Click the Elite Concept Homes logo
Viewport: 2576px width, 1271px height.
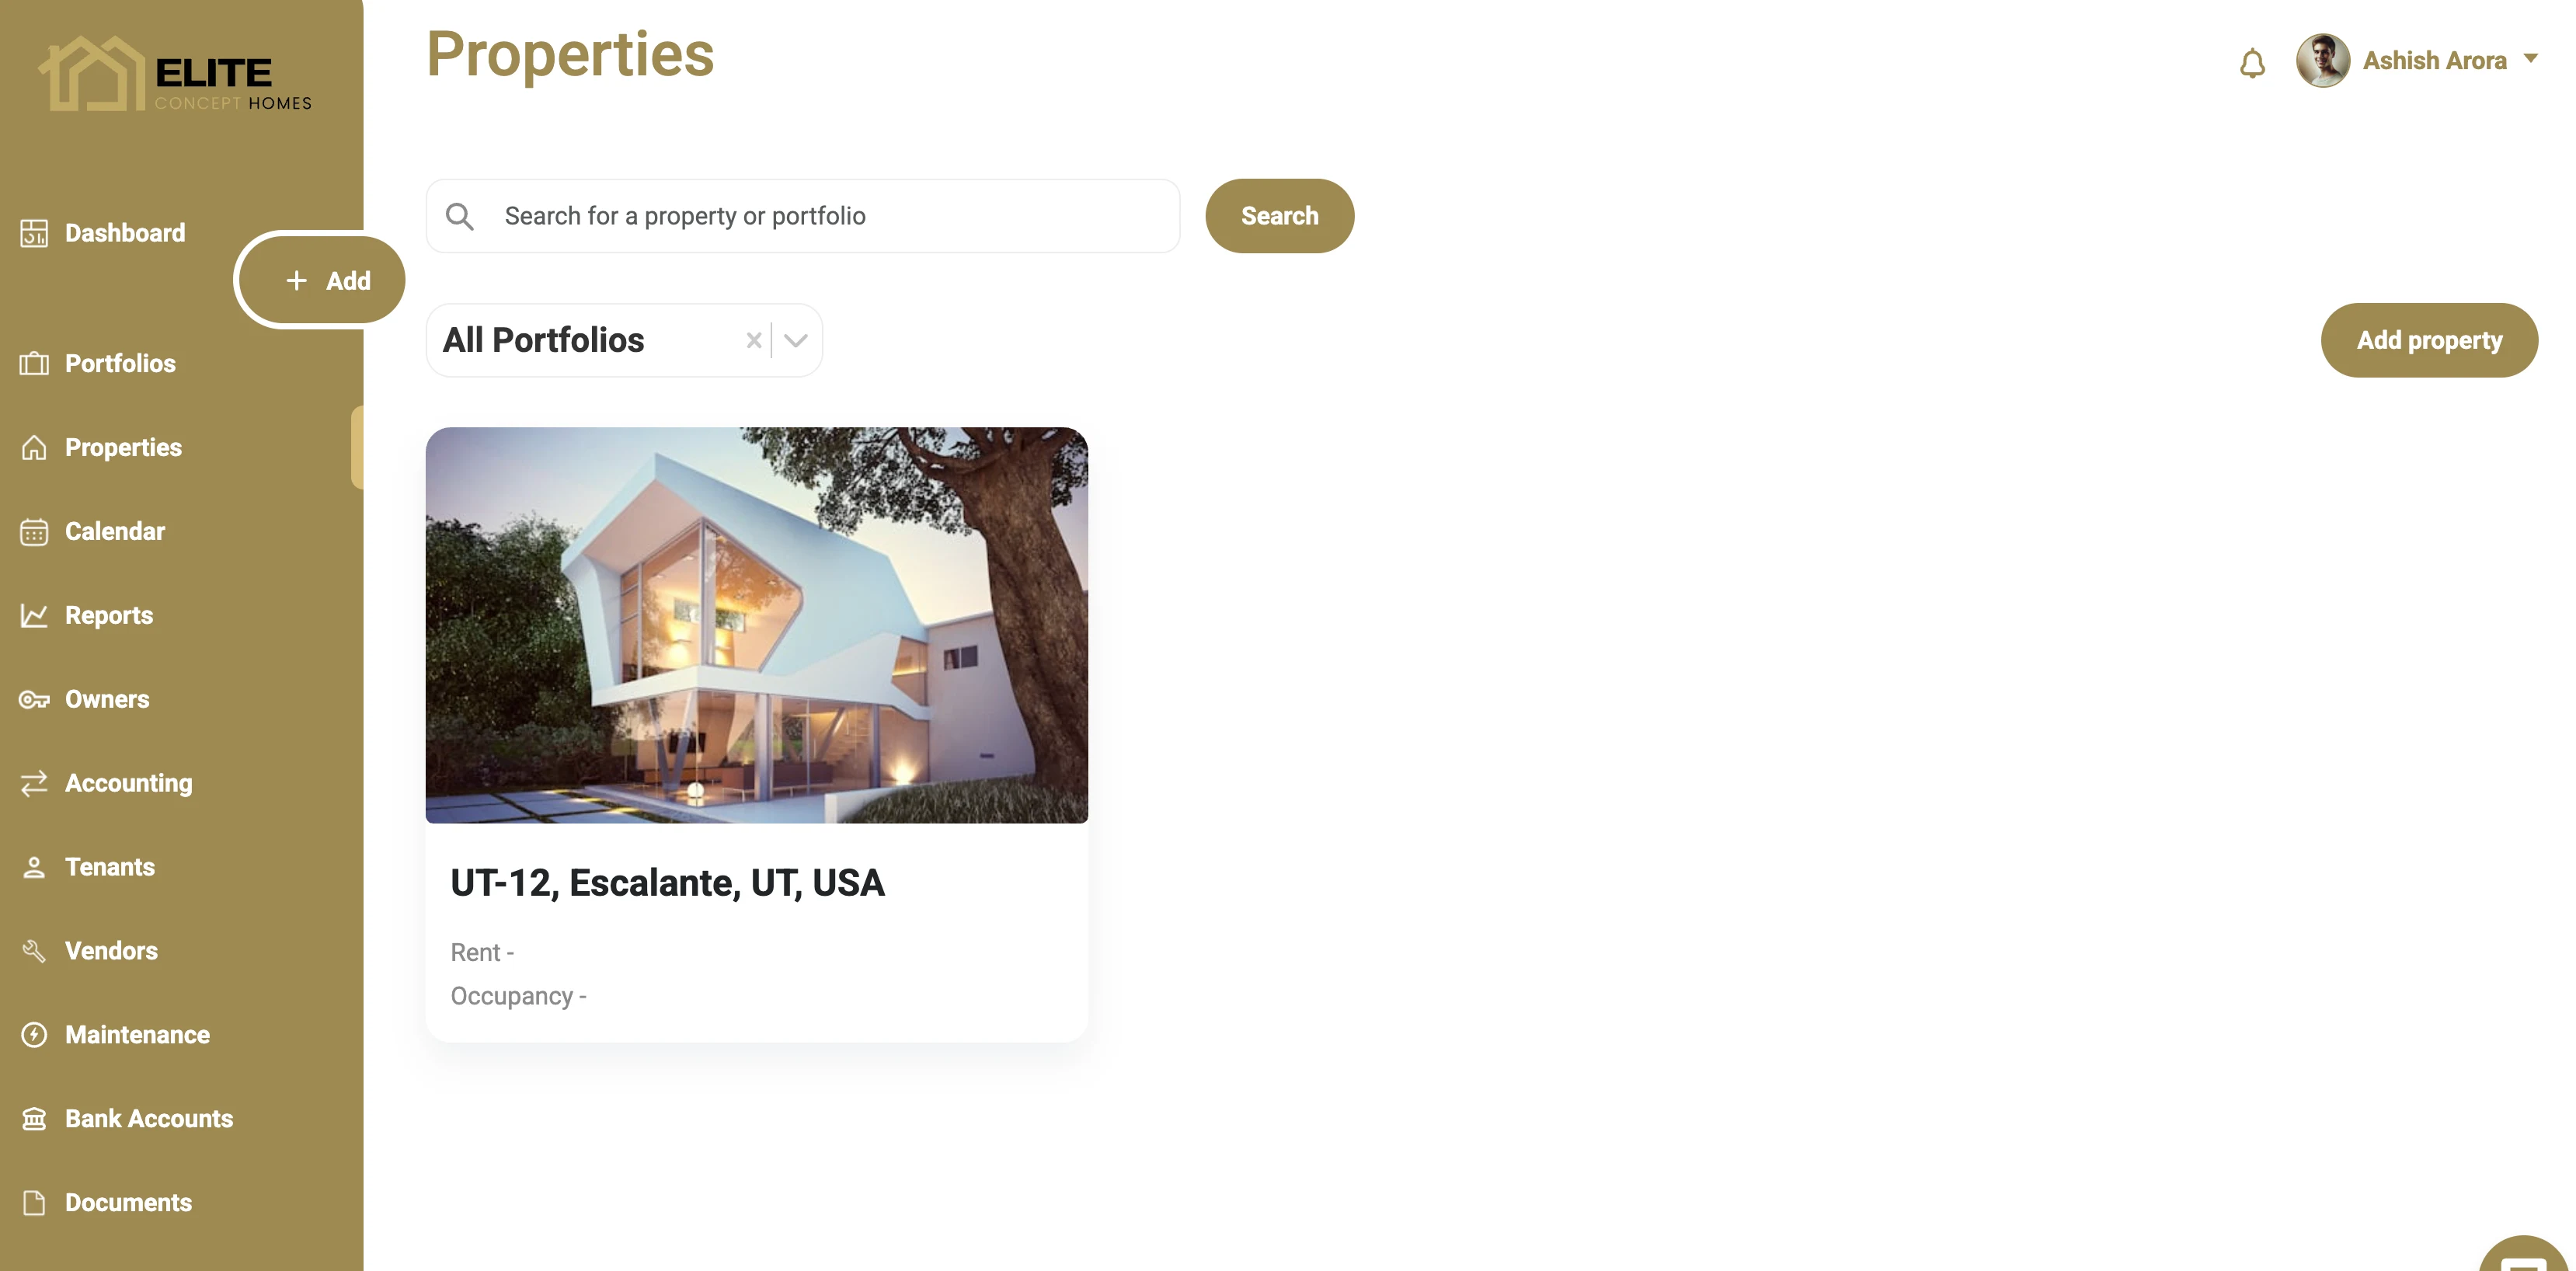175,74
